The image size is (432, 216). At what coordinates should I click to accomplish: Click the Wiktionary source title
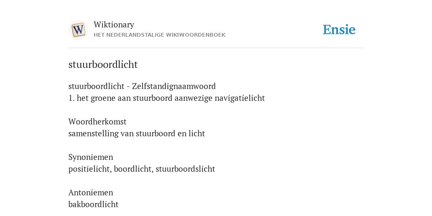point(114,24)
